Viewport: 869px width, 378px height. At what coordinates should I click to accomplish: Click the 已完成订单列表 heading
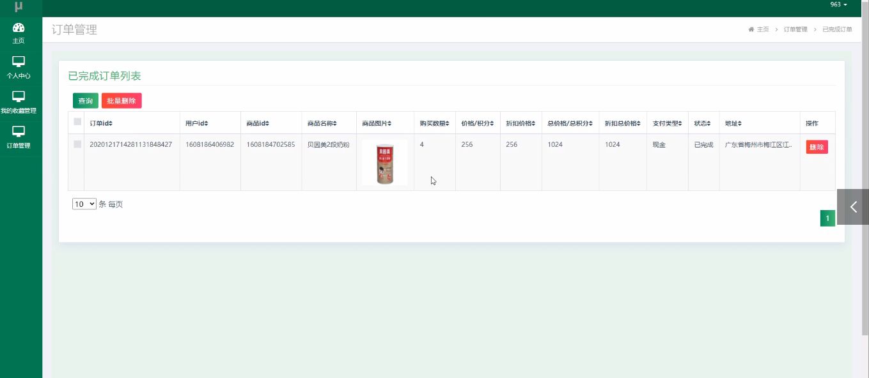coord(105,75)
